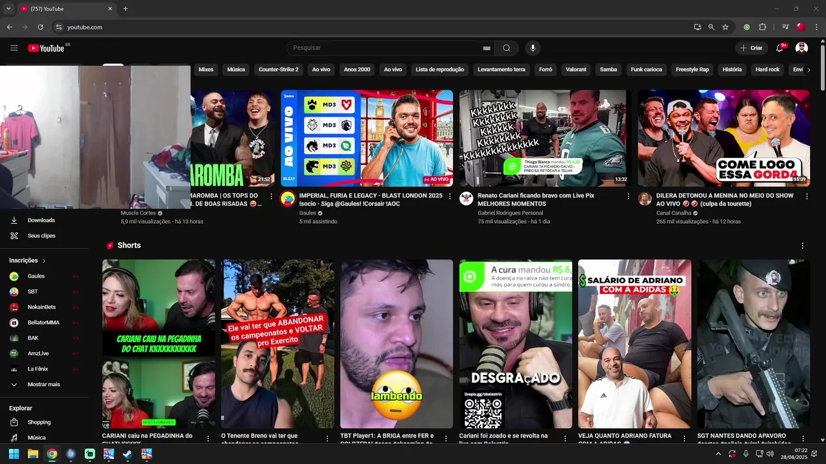Open the Gaules subscription
This screenshot has width=826, height=464.
(x=45, y=276)
